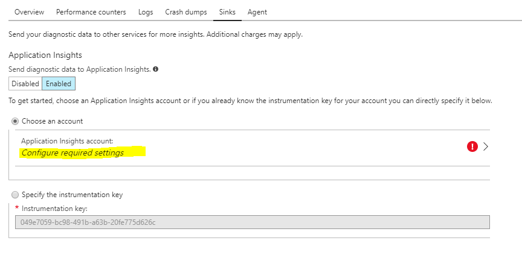Screen dimensions: 522x258
Task: Switch to the Agent tab
Action: click(x=257, y=11)
